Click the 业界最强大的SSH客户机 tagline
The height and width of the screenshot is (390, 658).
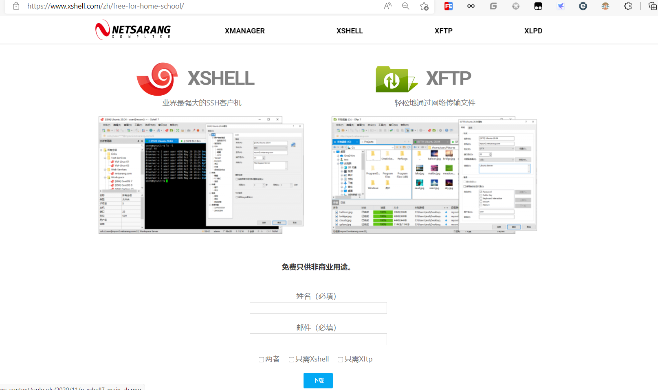[x=202, y=103]
